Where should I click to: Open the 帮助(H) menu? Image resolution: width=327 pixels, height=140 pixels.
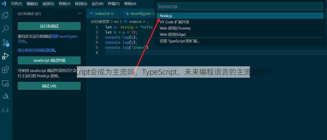tap(130, 4)
